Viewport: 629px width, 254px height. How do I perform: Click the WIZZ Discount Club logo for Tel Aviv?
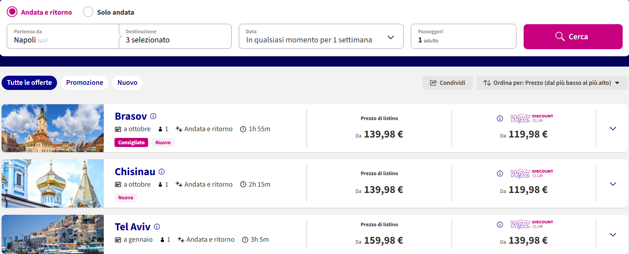coord(532,224)
